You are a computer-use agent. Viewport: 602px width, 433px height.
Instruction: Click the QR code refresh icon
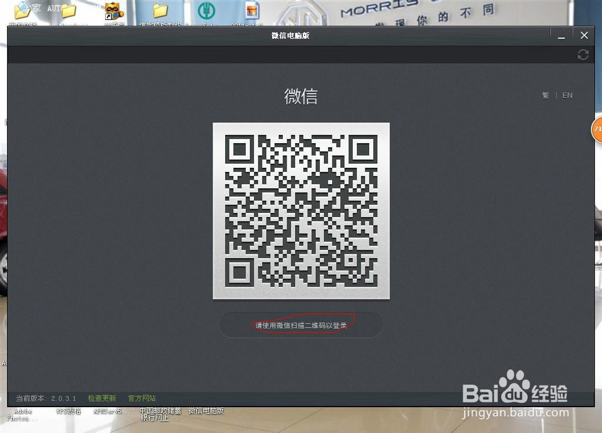[x=583, y=55]
